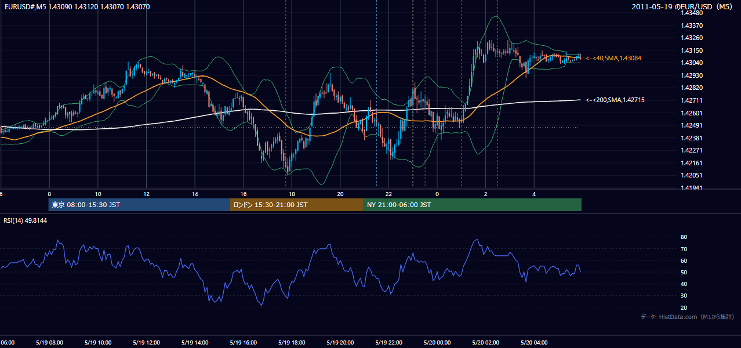The image size is (741, 348).
Task: Click RSI scale value 50
Action: coord(684,272)
